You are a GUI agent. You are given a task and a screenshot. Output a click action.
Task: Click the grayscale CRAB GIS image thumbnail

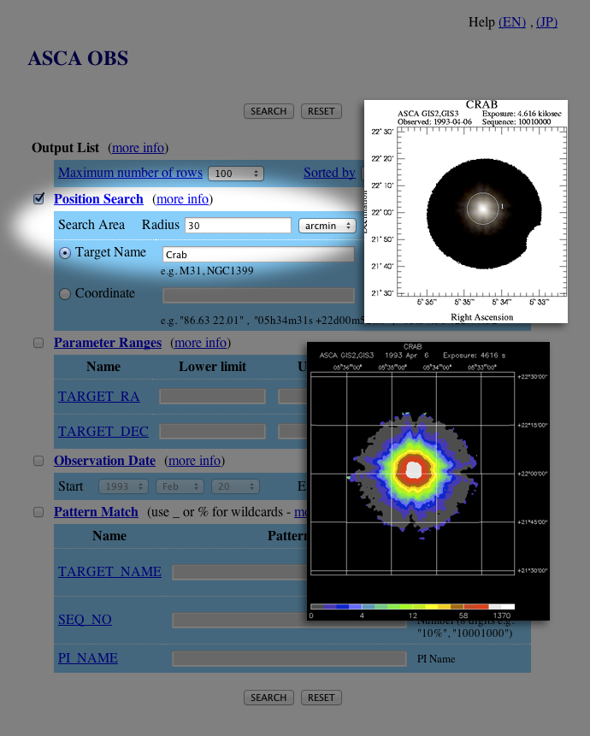(466, 211)
